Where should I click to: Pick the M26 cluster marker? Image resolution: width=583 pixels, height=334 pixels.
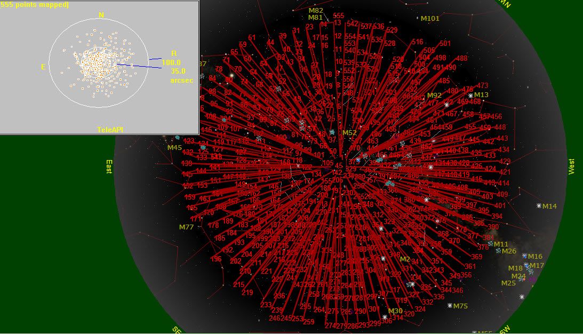[498, 251]
